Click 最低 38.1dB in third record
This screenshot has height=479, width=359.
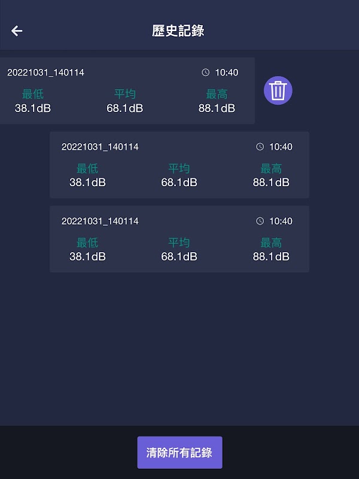click(87, 250)
